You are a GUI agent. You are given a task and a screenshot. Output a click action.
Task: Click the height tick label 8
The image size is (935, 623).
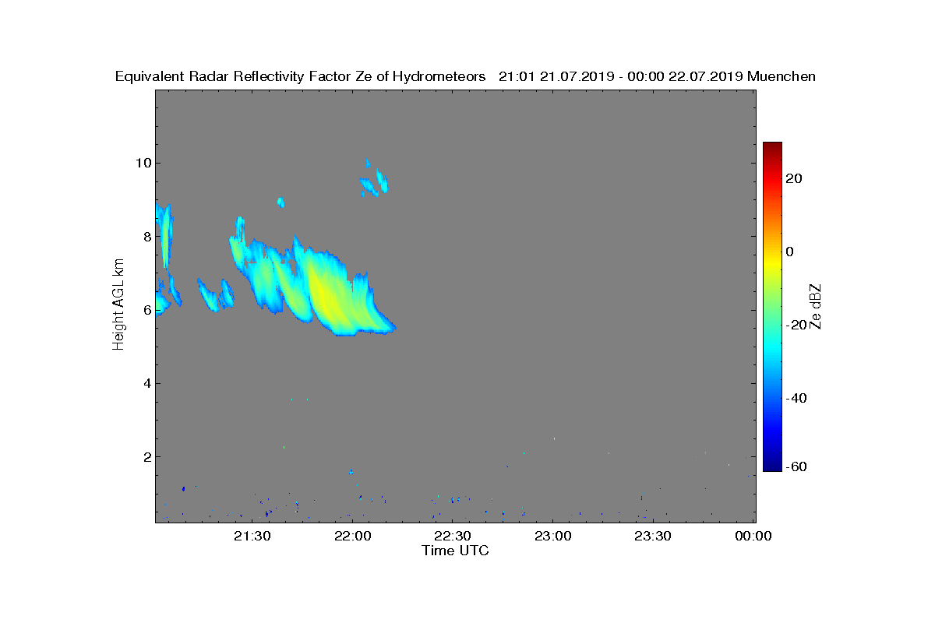(x=146, y=236)
